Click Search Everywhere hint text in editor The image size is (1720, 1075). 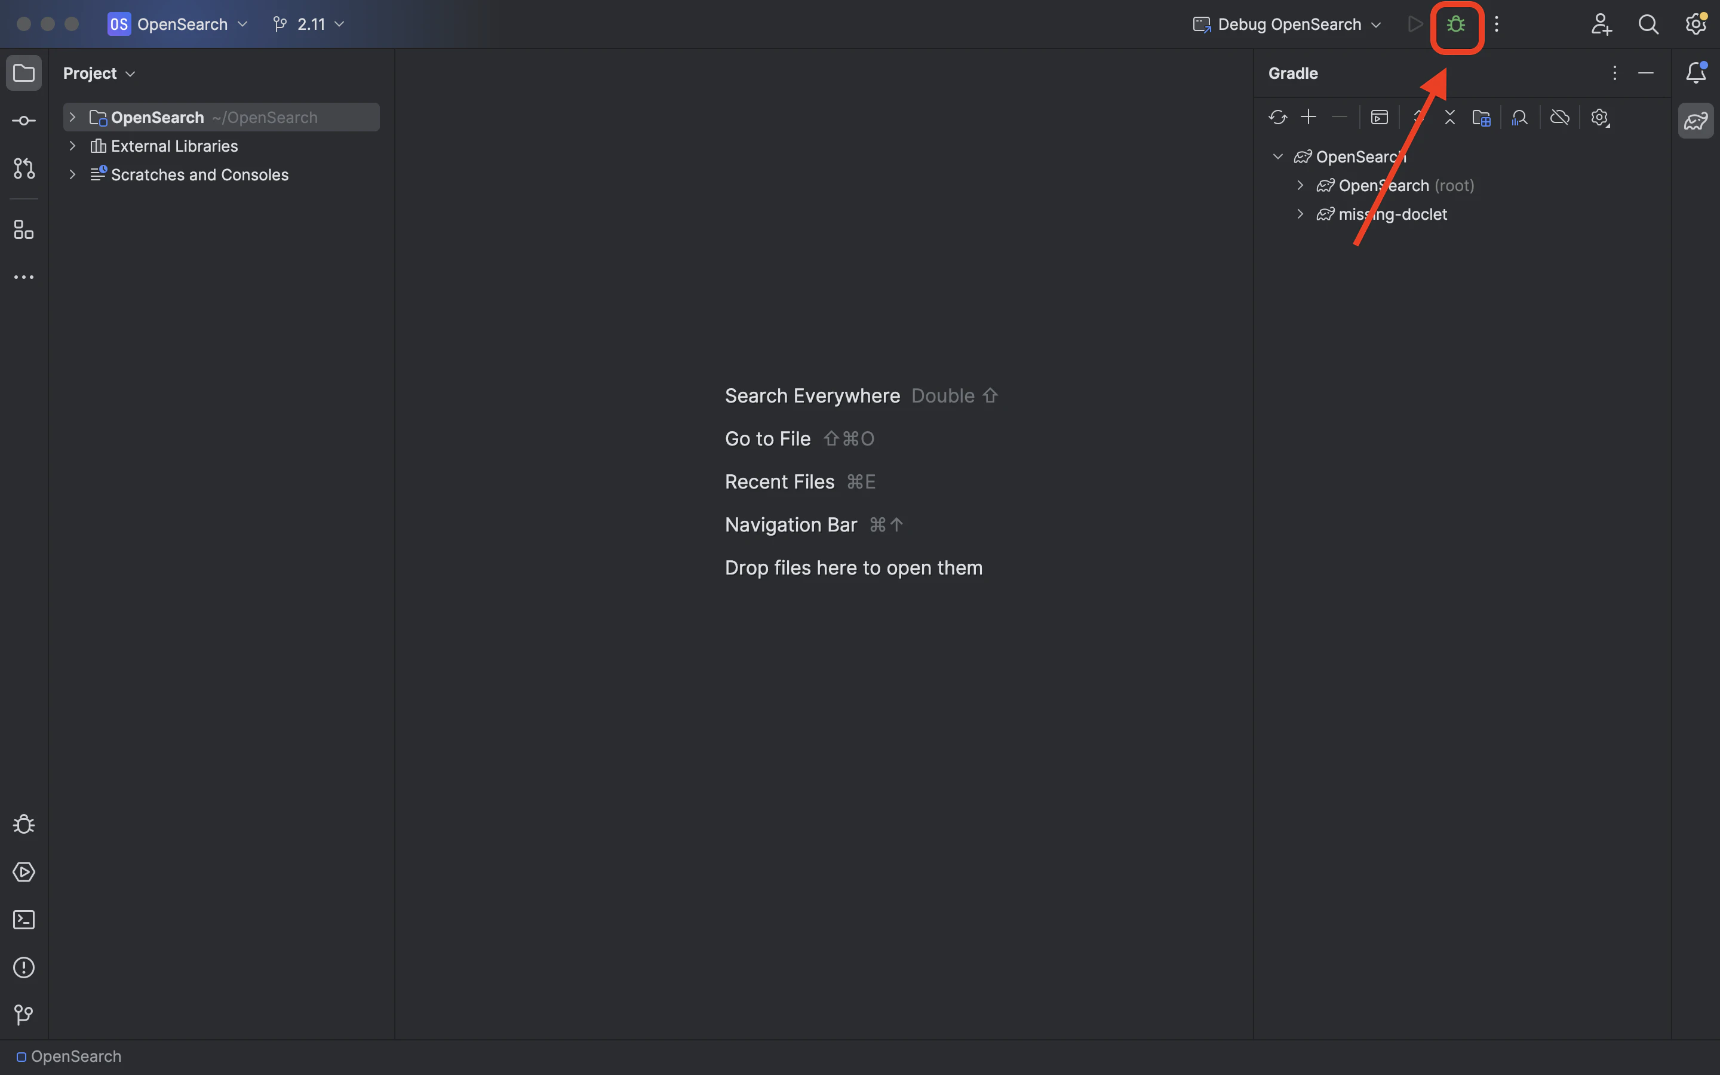pyautogui.click(x=812, y=396)
